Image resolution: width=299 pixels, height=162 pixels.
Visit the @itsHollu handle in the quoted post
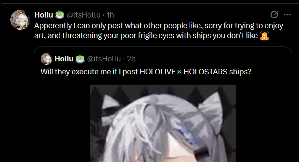pos(104,59)
